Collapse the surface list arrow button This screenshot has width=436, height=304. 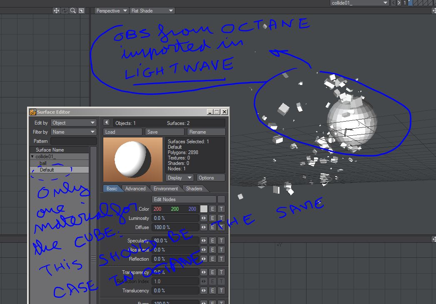point(107,122)
